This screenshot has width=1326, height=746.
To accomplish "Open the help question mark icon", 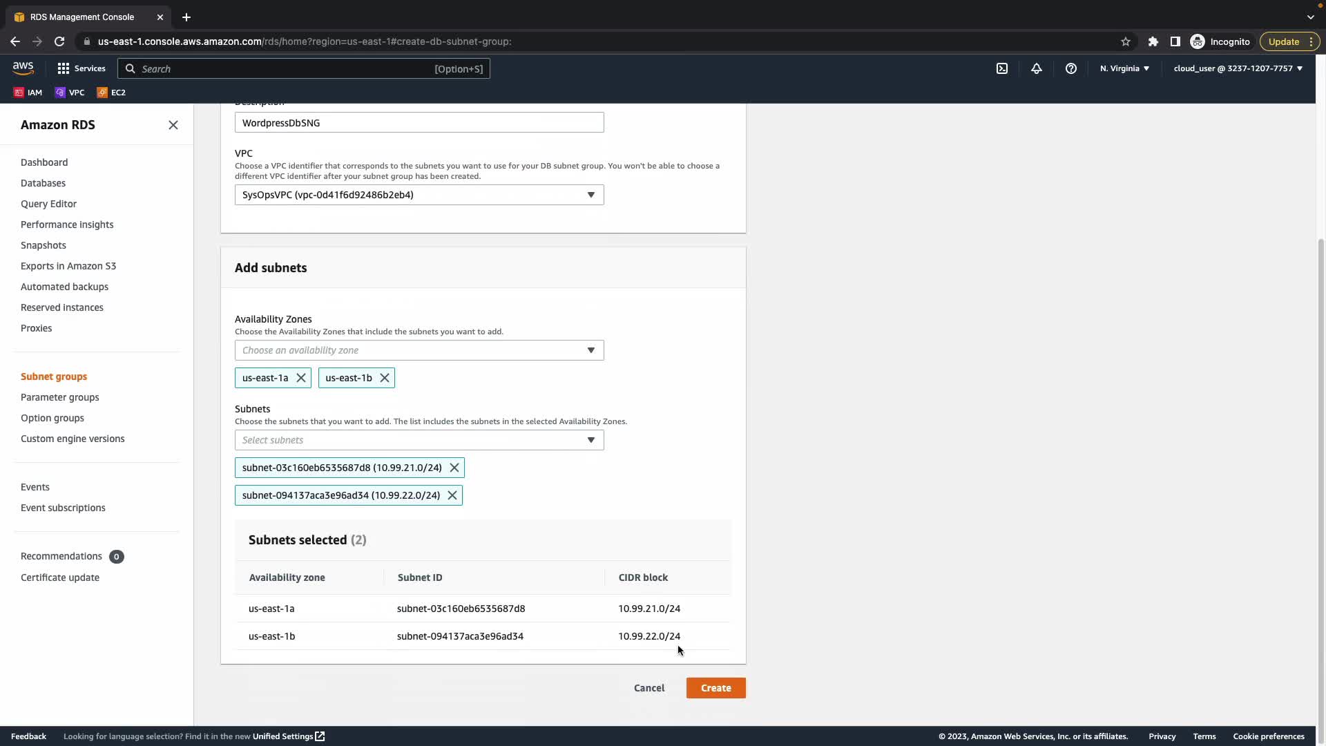I will point(1071,68).
